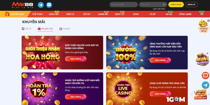Click the Đăng Nhập button
Image resolution: width=210 pixels, height=105 pixels.
click(x=176, y=4)
